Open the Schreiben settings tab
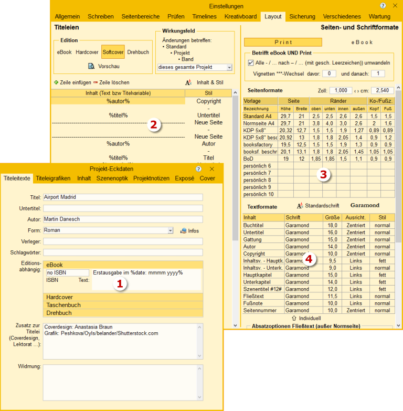 click(101, 16)
